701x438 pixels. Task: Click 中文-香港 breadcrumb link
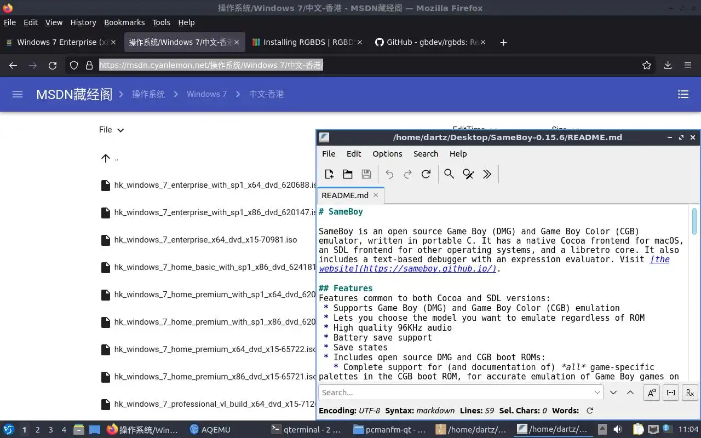[266, 94]
